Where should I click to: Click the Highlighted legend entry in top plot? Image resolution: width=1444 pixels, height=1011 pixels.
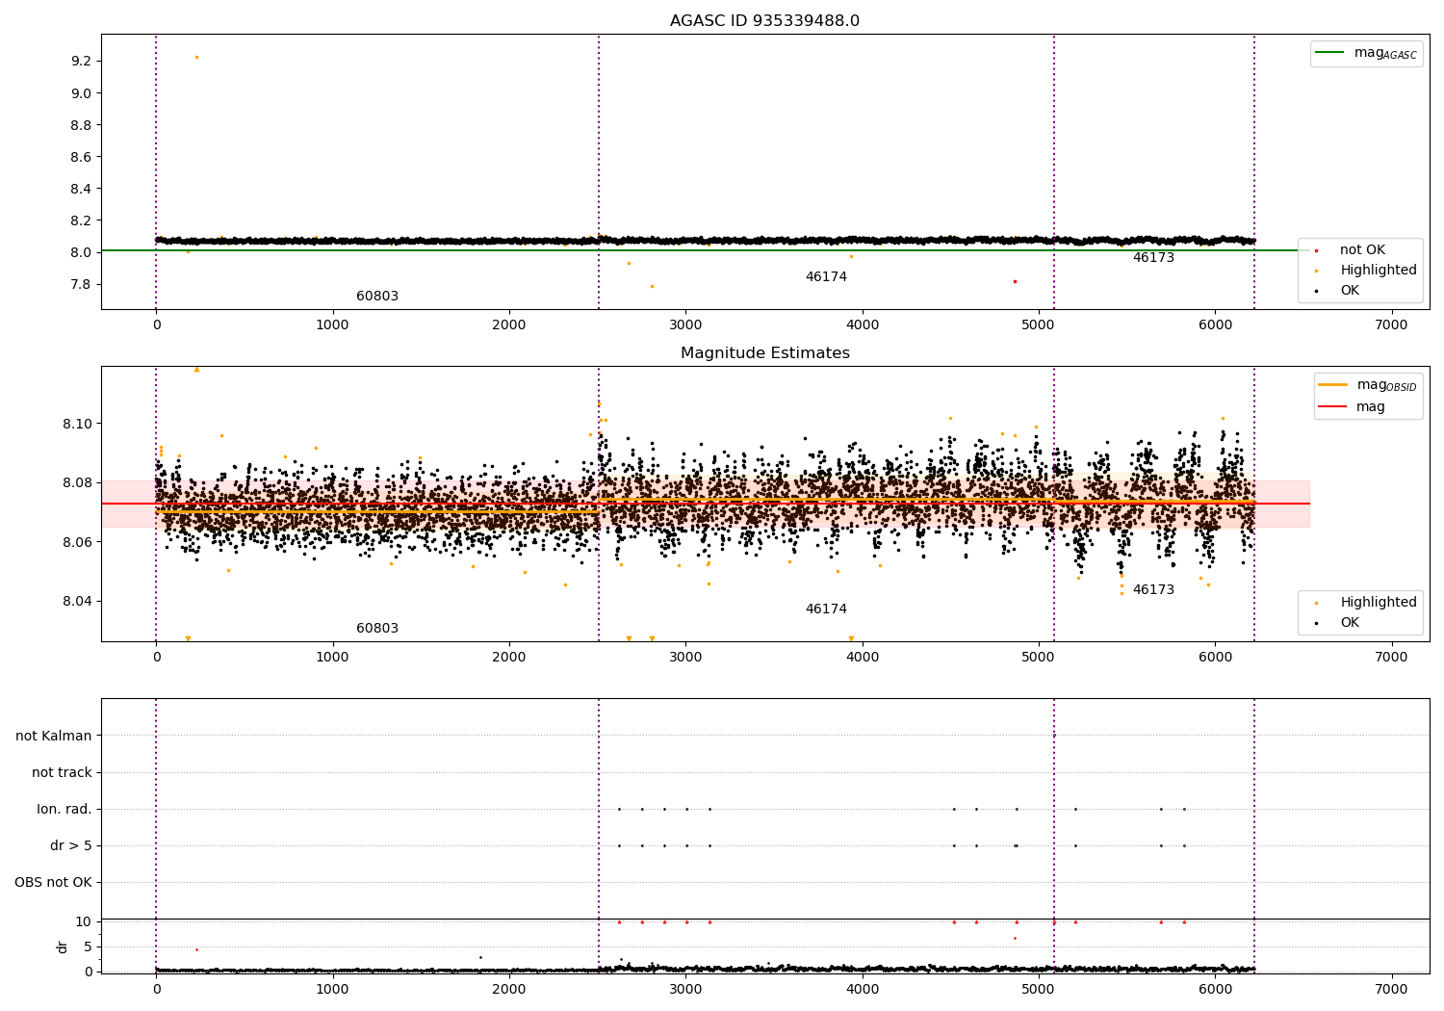pyautogui.click(x=1366, y=271)
